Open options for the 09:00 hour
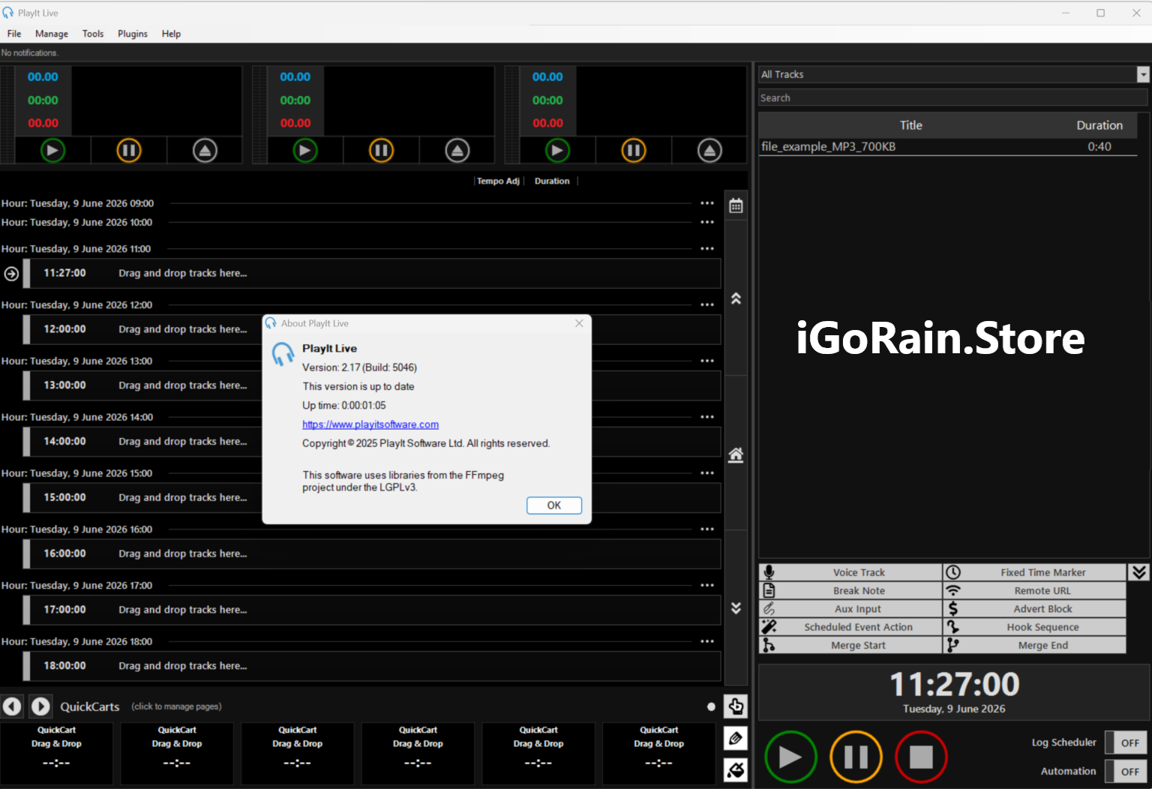The image size is (1152, 789). [x=707, y=203]
